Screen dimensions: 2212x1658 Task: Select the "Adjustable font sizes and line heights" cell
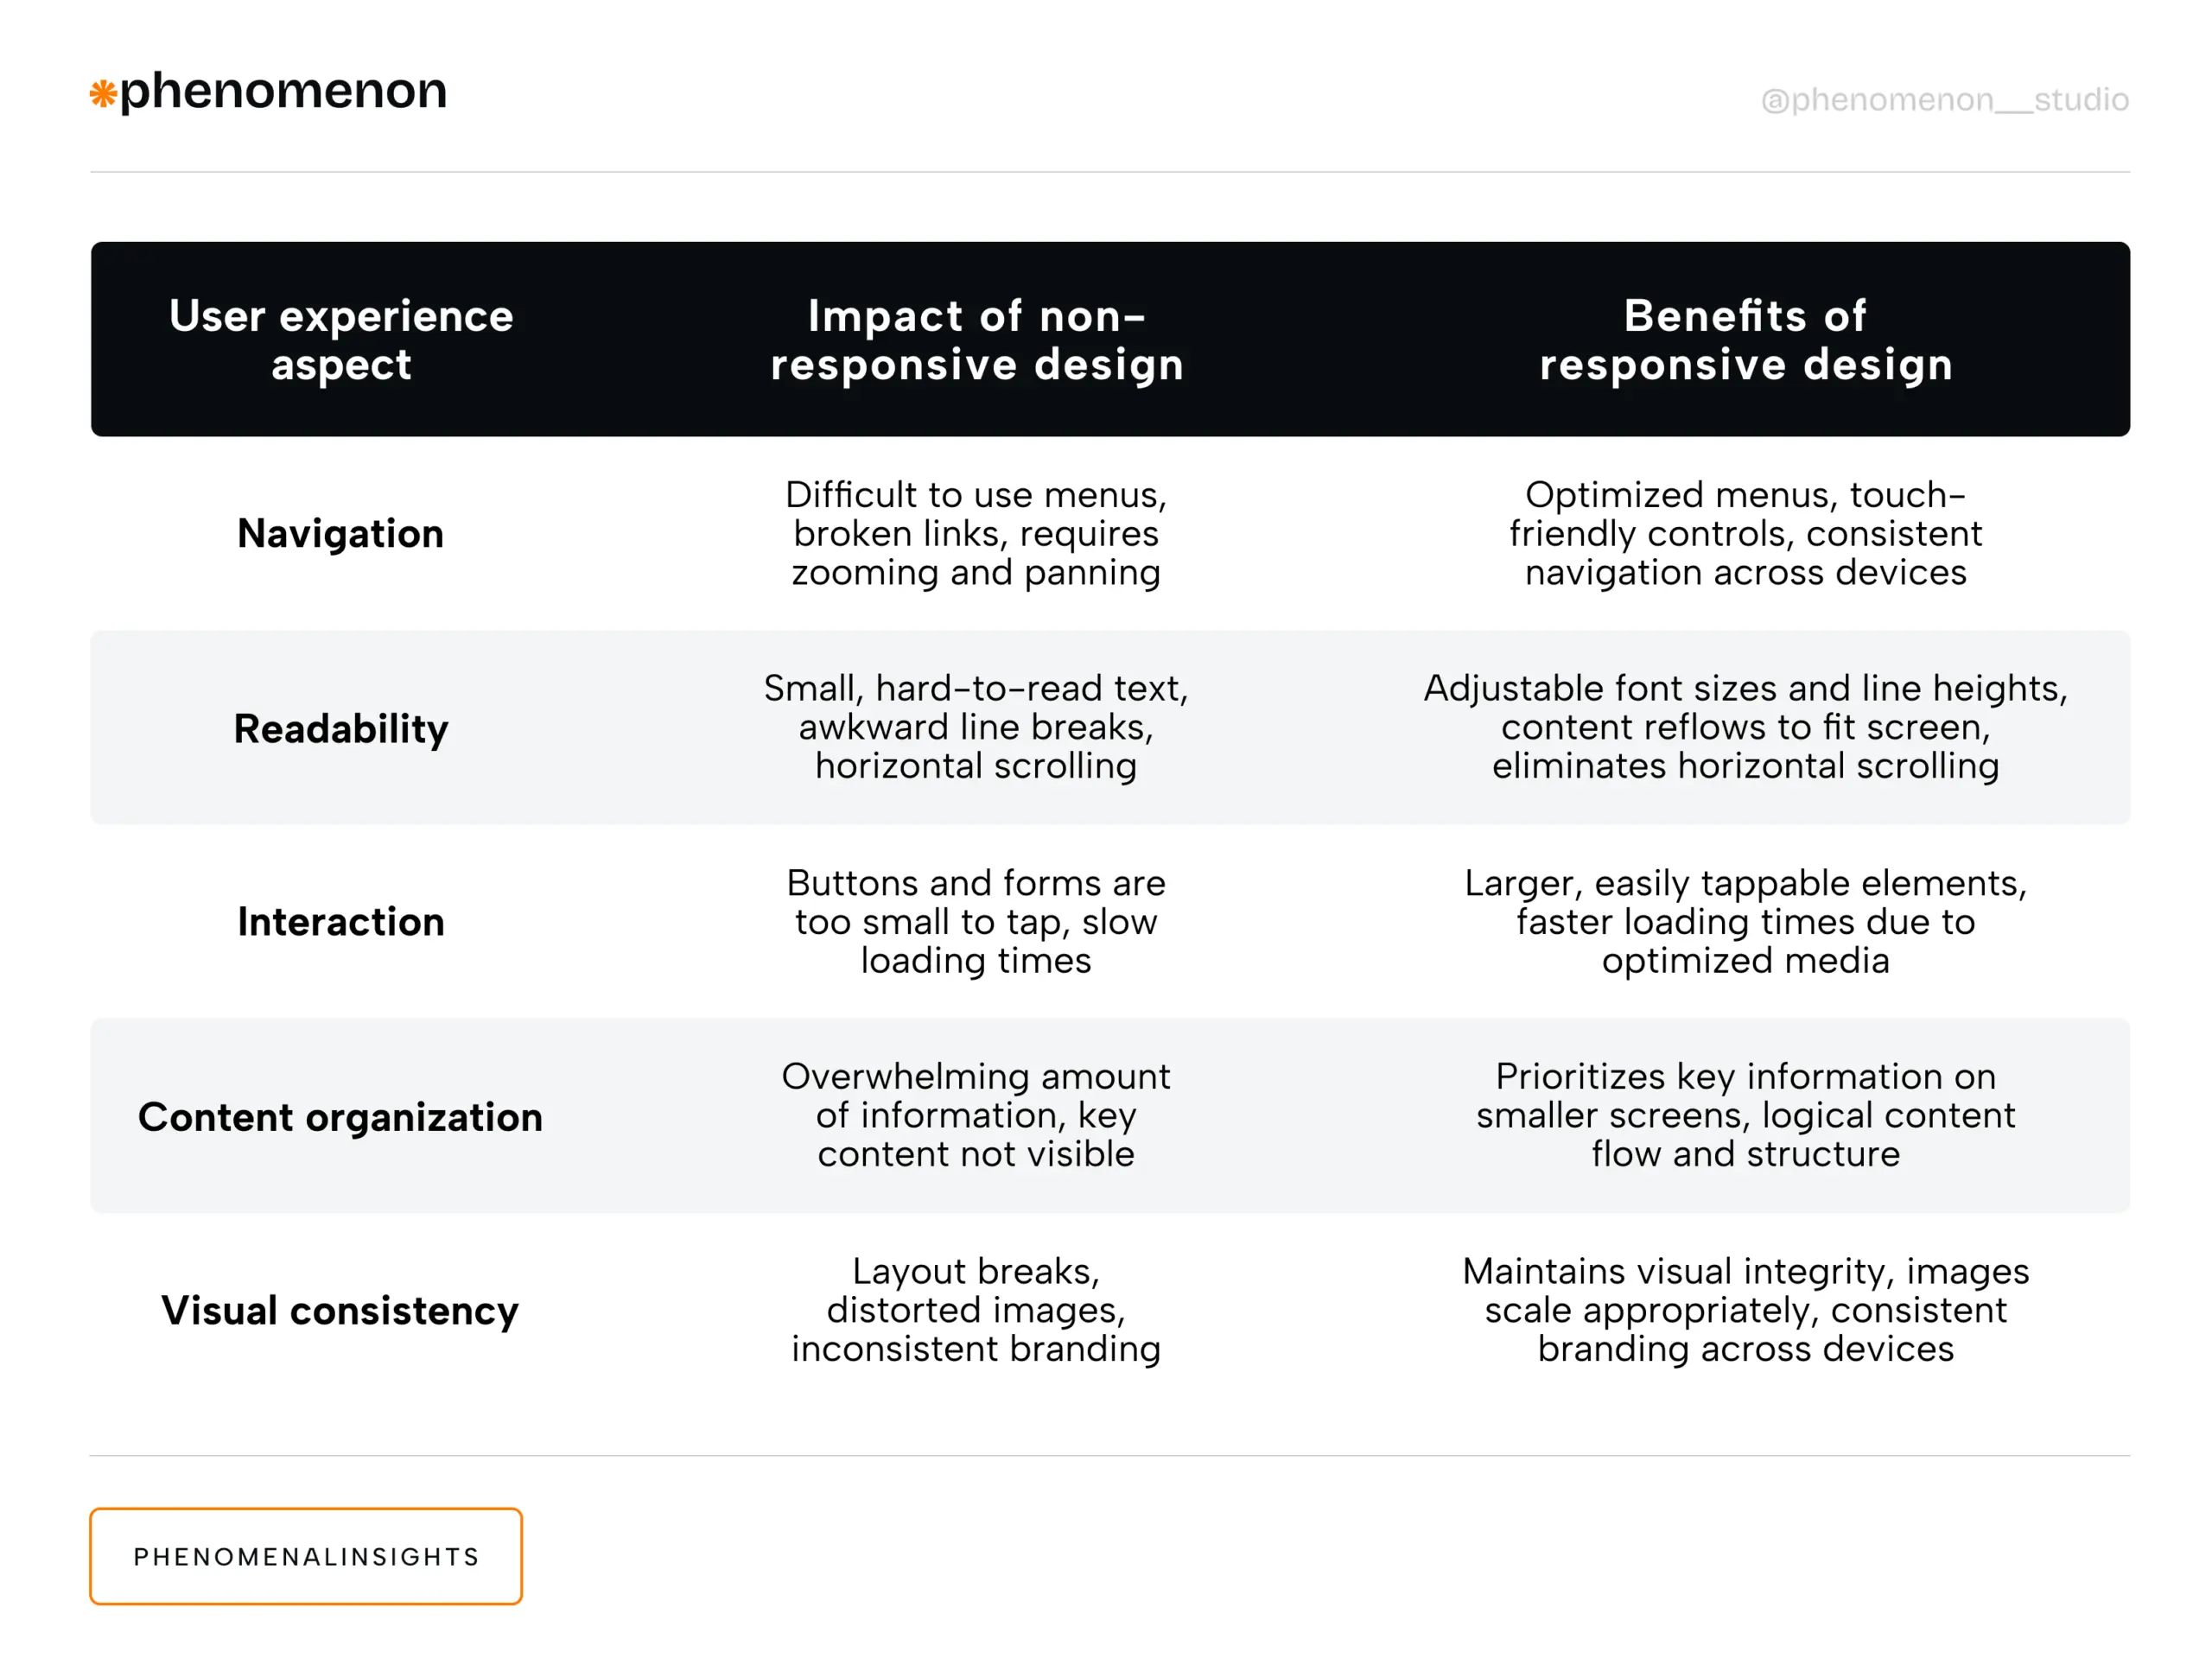pos(1745,727)
